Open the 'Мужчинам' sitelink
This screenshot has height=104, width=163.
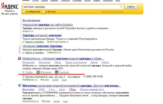44,63
